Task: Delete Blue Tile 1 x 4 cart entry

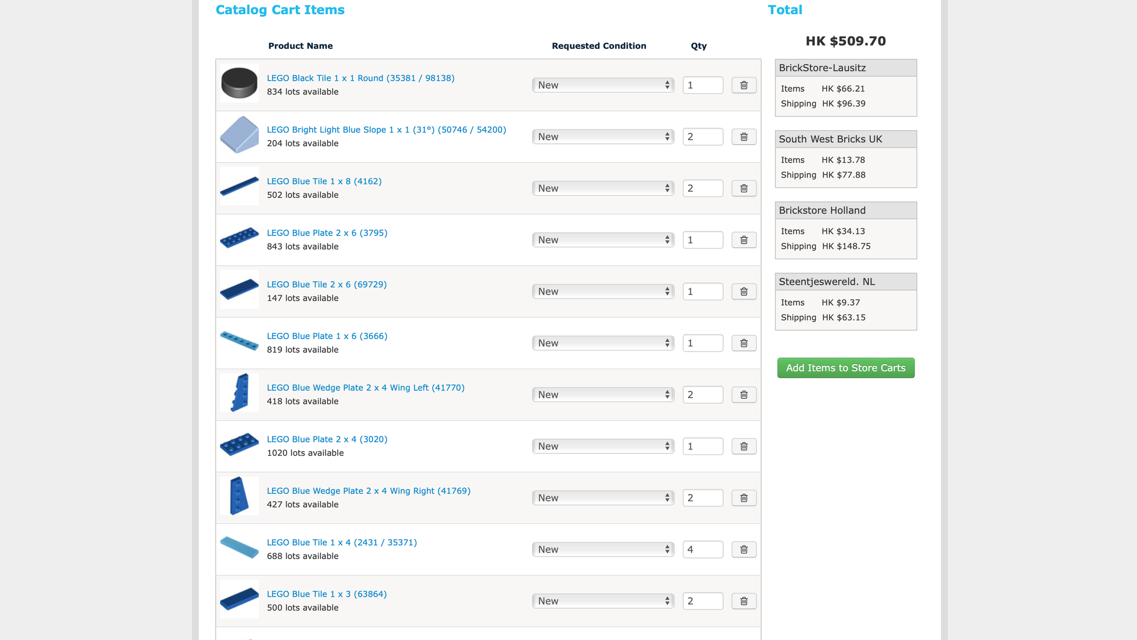Action: (x=744, y=550)
